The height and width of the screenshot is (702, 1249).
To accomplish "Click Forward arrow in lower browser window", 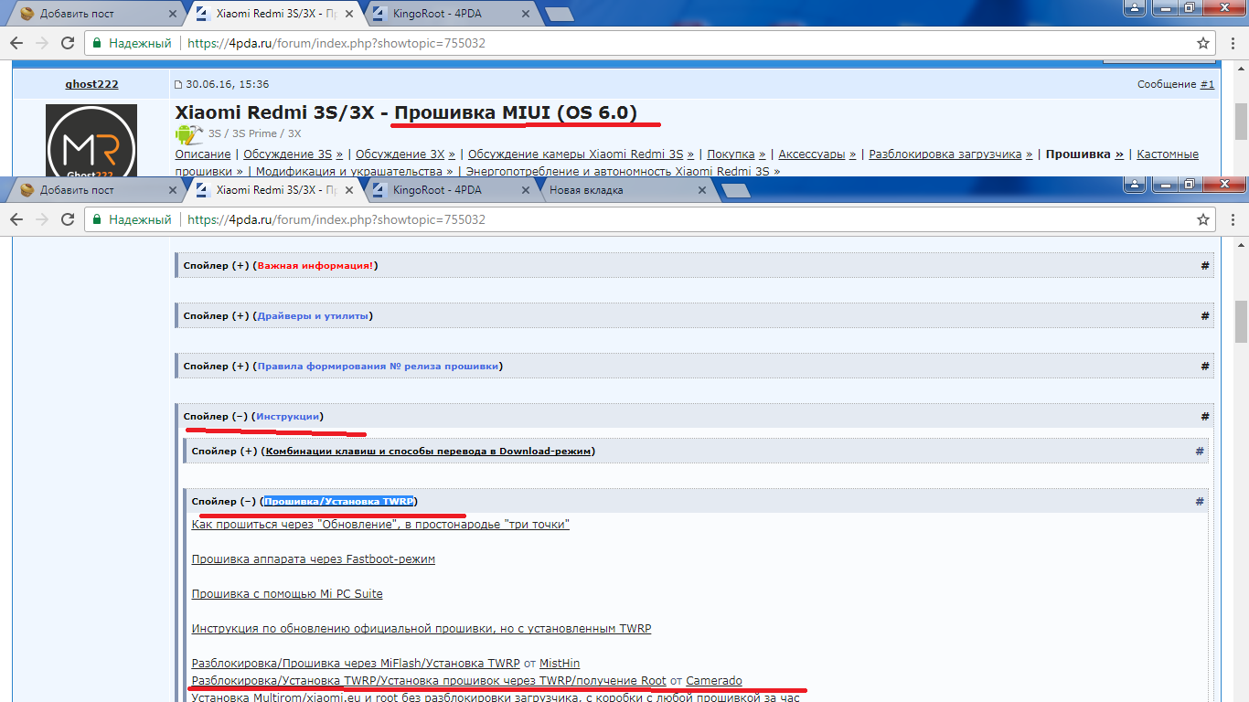I will 42,219.
